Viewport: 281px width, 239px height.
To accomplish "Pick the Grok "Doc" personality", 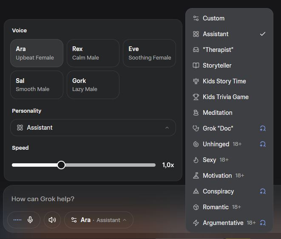I will click(x=230, y=128).
